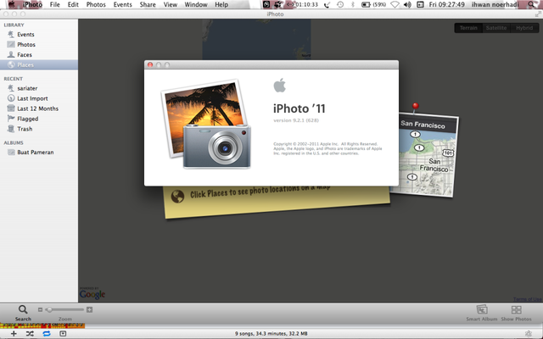Open Spotlight search in menu bar
The image size is (543, 339).
coord(531,4)
